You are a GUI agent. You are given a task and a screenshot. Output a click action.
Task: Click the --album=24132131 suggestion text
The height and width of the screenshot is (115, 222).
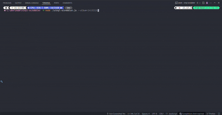tap(88, 10)
